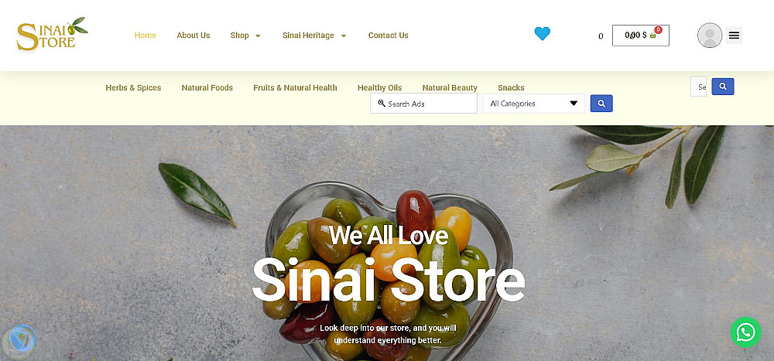The height and width of the screenshot is (361, 774).
Task: Click the far-right blue search button
Action: click(x=723, y=87)
